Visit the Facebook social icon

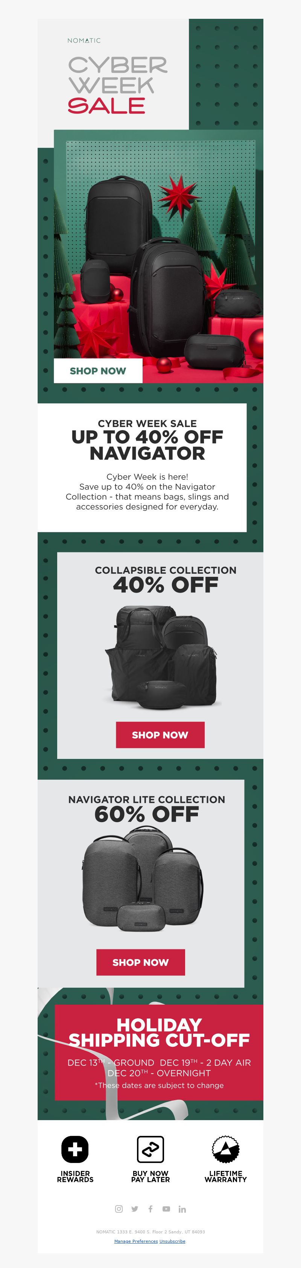[150, 1209]
